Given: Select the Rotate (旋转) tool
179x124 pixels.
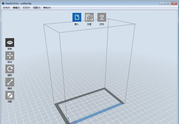Looking at the screenshot, I should (10, 69).
